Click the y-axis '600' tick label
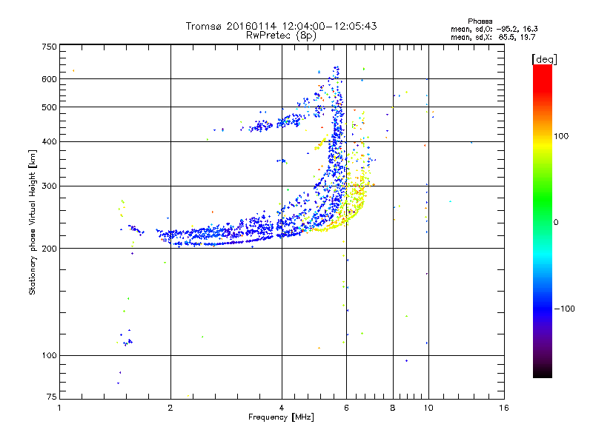This screenshot has height=444, width=593. click(49, 79)
